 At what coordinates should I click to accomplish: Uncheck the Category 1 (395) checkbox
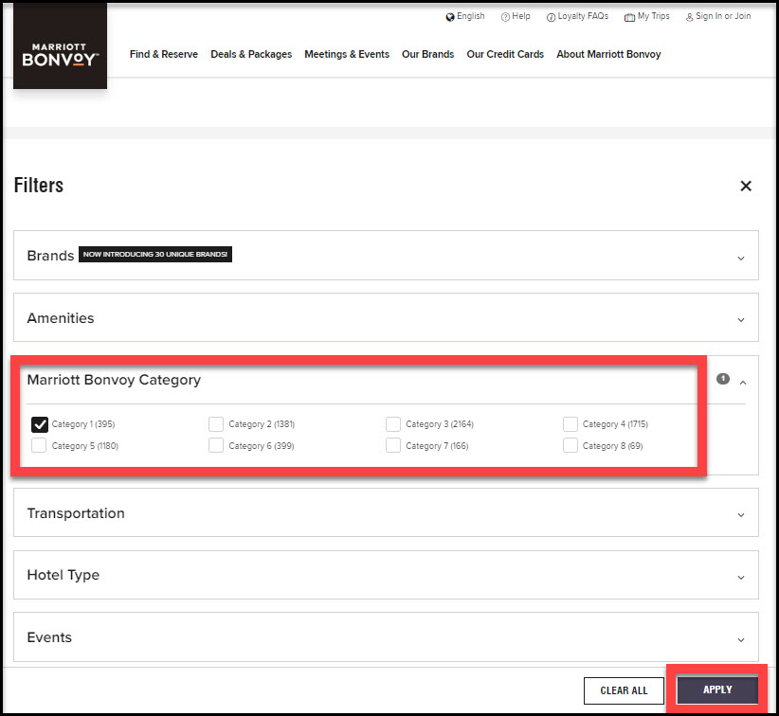point(39,424)
